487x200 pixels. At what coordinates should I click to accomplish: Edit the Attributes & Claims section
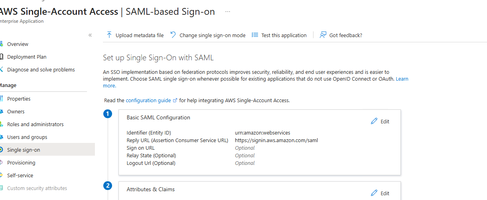[380, 193]
